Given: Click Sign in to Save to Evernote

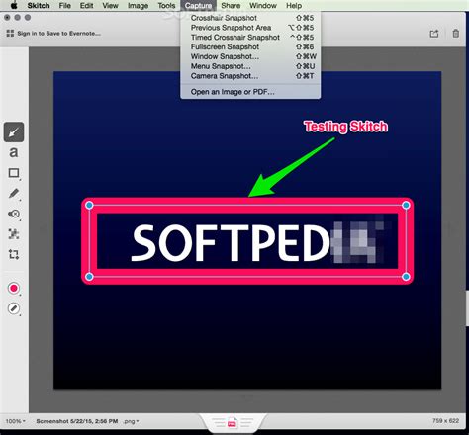Looking at the screenshot, I should coord(59,34).
